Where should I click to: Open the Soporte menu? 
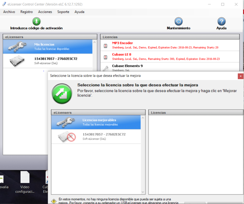click(63, 12)
